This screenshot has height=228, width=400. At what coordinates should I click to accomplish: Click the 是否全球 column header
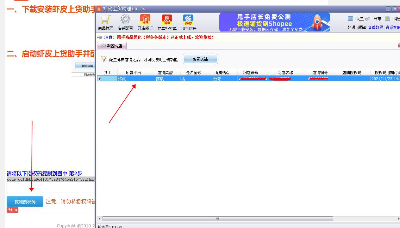[x=197, y=73]
